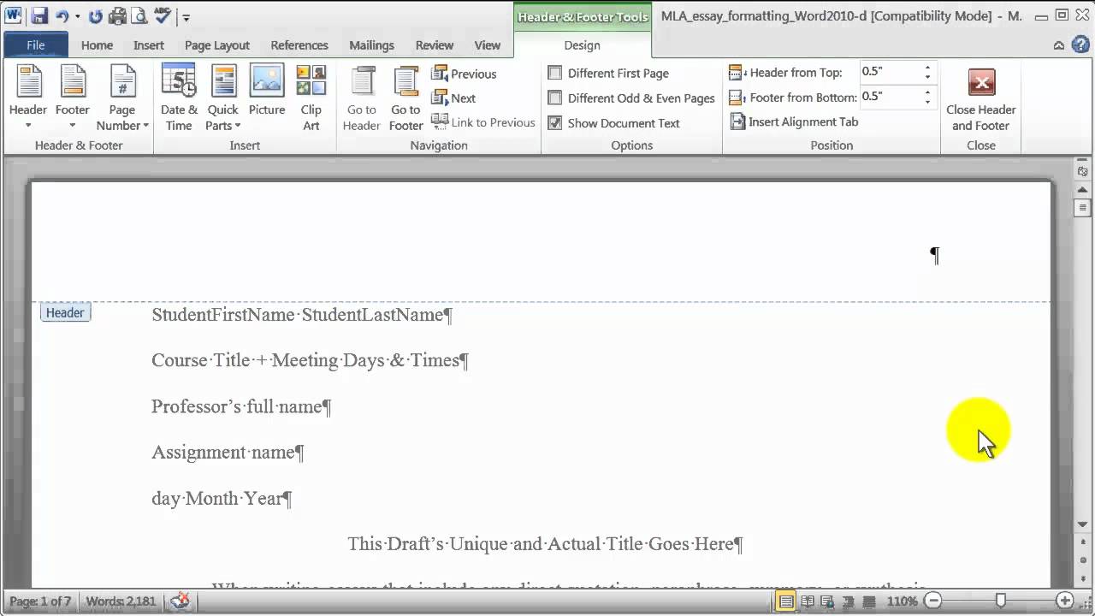Screen dimensions: 1095x616
Task: Switch to the Review tab
Action: coord(435,45)
